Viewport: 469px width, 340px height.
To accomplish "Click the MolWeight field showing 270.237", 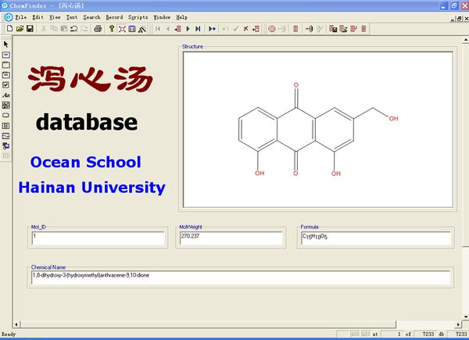I will (231, 239).
